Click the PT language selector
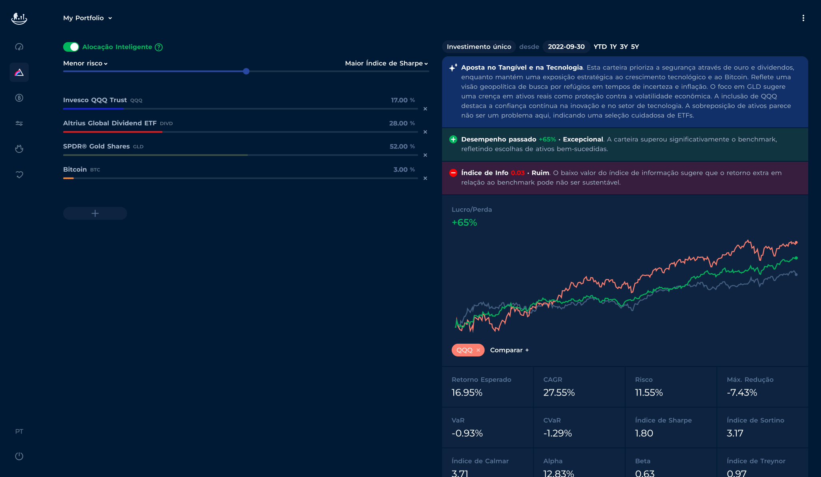The height and width of the screenshot is (477, 821). [x=19, y=431]
